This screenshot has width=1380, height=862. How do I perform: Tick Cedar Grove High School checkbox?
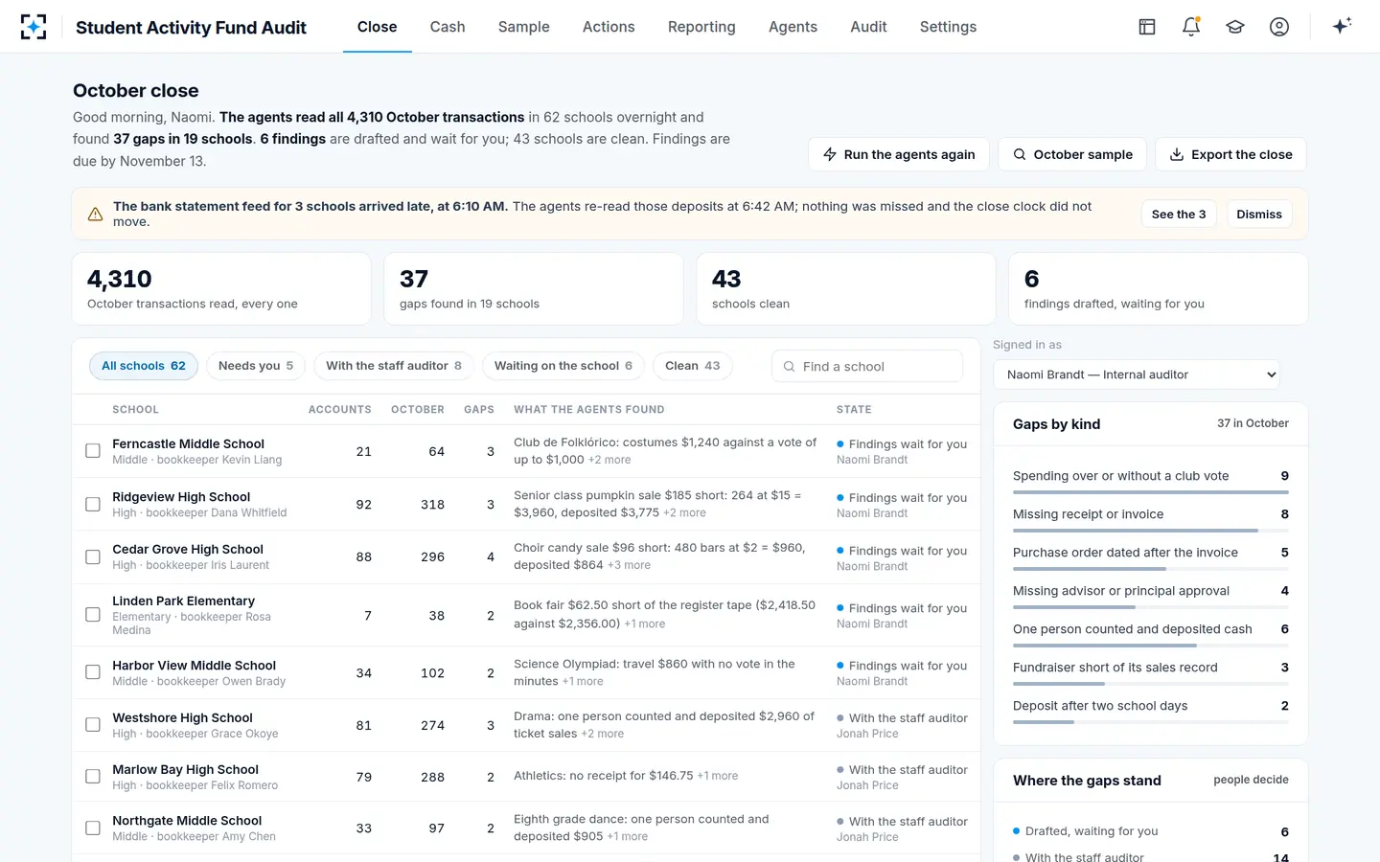(x=93, y=556)
